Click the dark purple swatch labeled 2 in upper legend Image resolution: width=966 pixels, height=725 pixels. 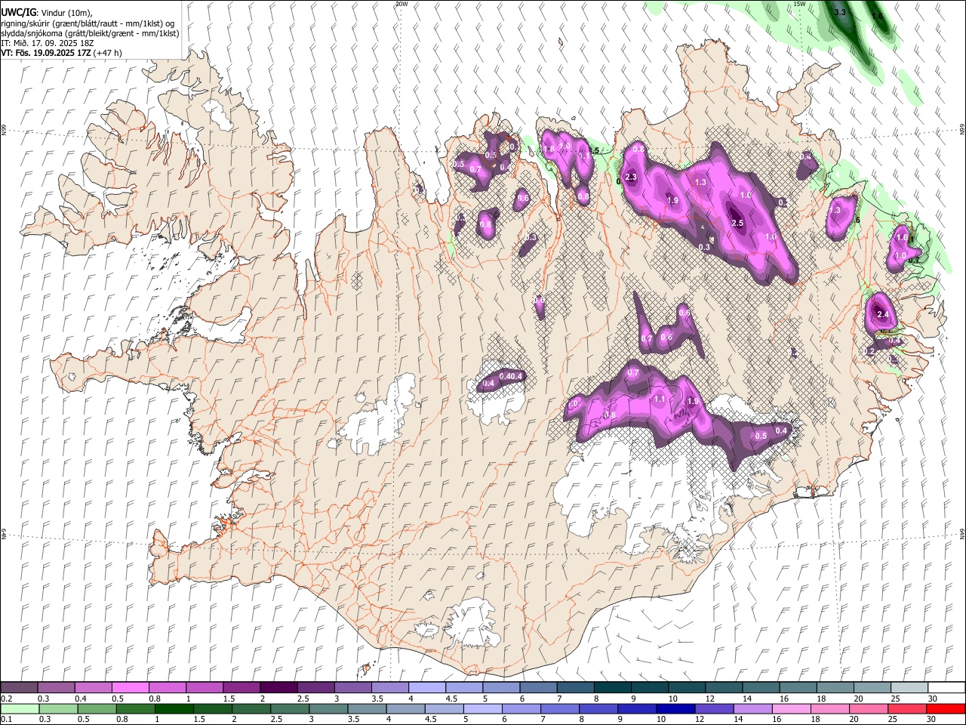278,688
